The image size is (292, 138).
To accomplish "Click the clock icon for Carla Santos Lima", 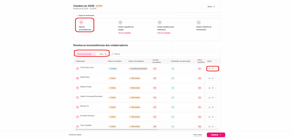I will tap(213, 69).
